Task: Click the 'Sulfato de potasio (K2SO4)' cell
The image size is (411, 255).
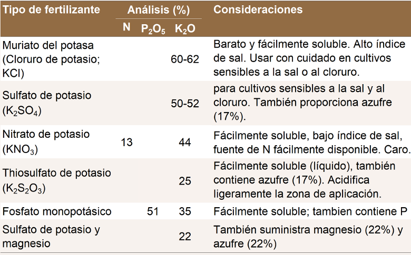Action: (x=47, y=103)
